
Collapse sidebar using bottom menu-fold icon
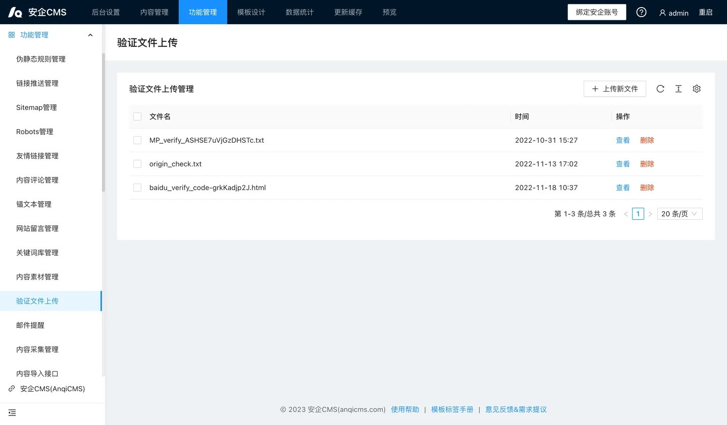tap(12, 413)
